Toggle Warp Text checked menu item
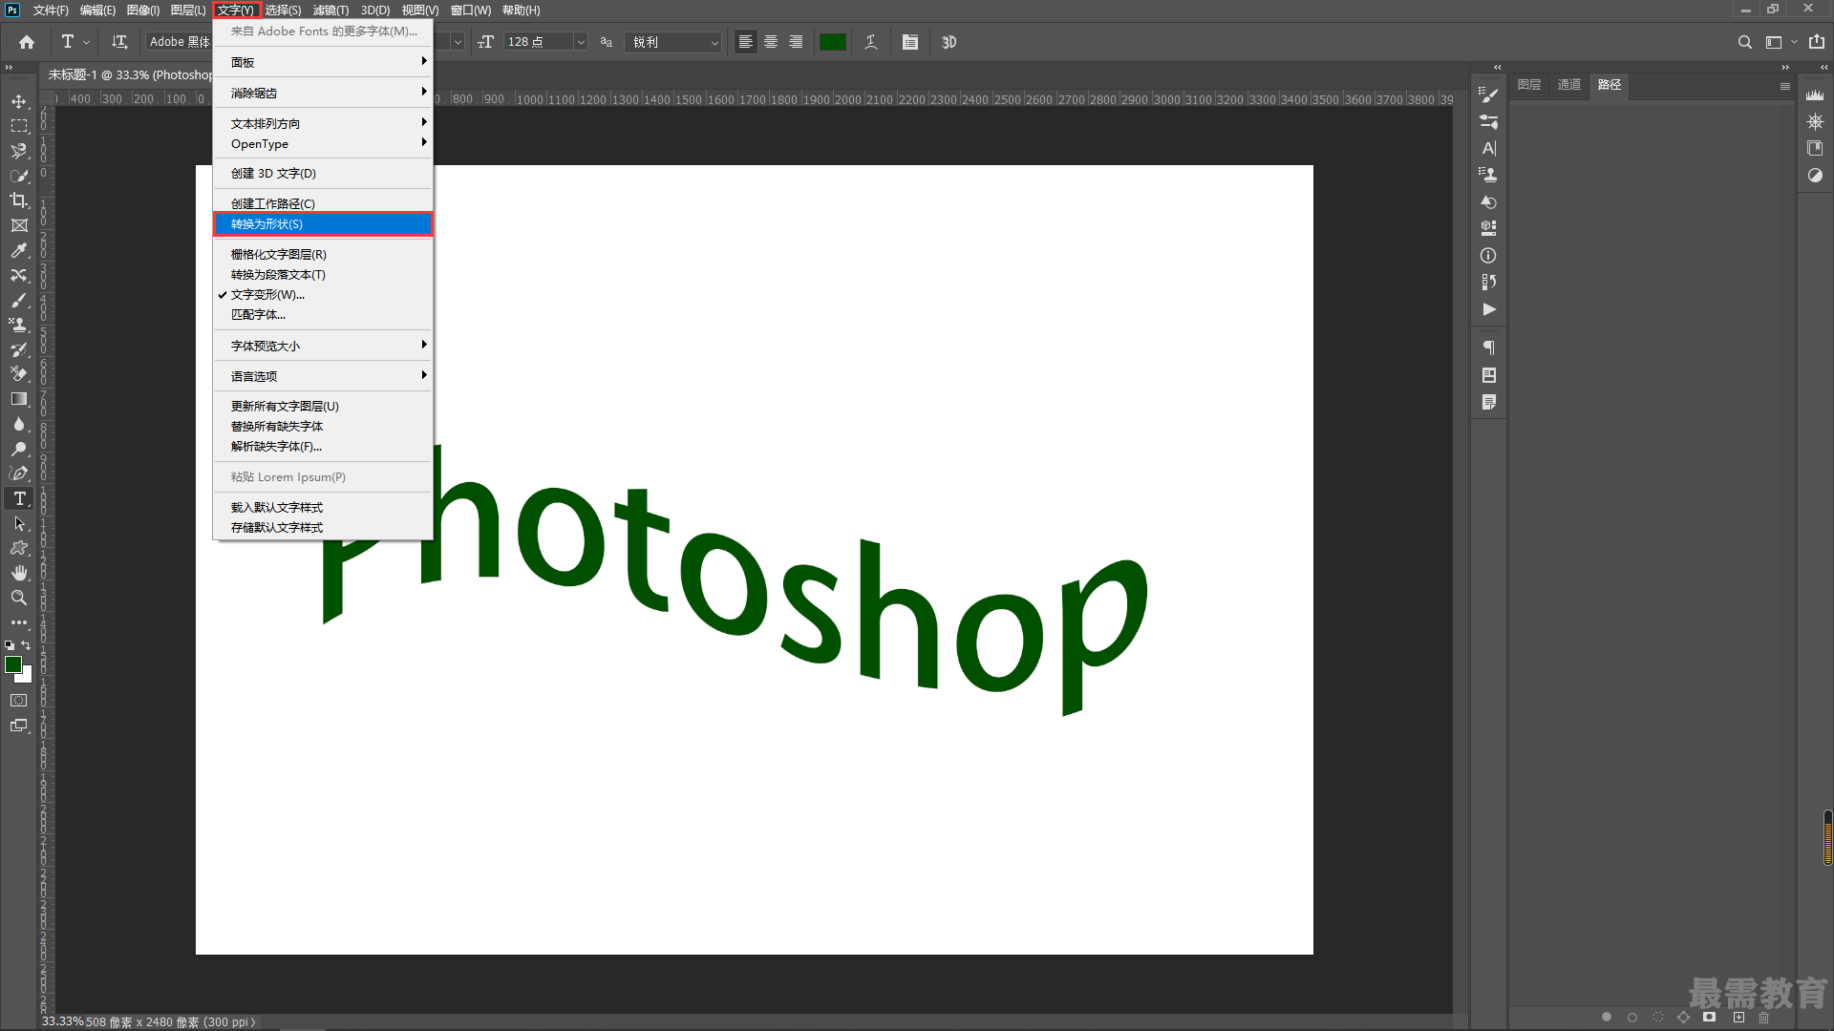 (x=323, y=295)
